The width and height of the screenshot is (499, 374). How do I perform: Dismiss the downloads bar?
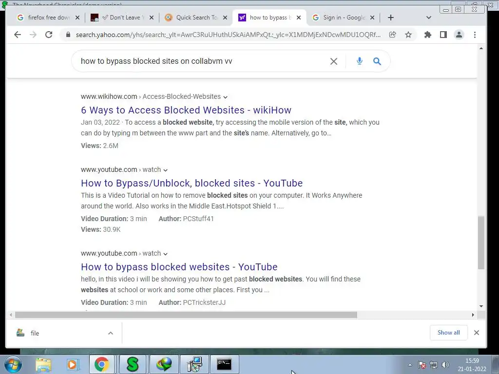coord(477,333)
